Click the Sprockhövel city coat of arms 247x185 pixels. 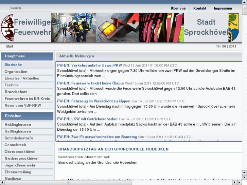pos(234,27)
